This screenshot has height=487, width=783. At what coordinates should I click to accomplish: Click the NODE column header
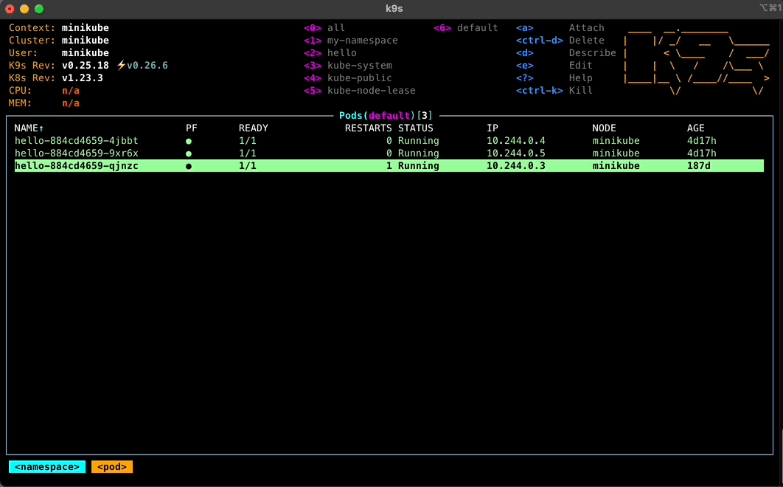click(x=605, y=128)
